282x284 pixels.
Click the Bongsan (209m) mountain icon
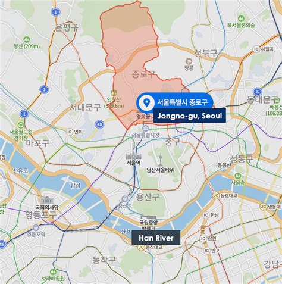click(26, 40)
